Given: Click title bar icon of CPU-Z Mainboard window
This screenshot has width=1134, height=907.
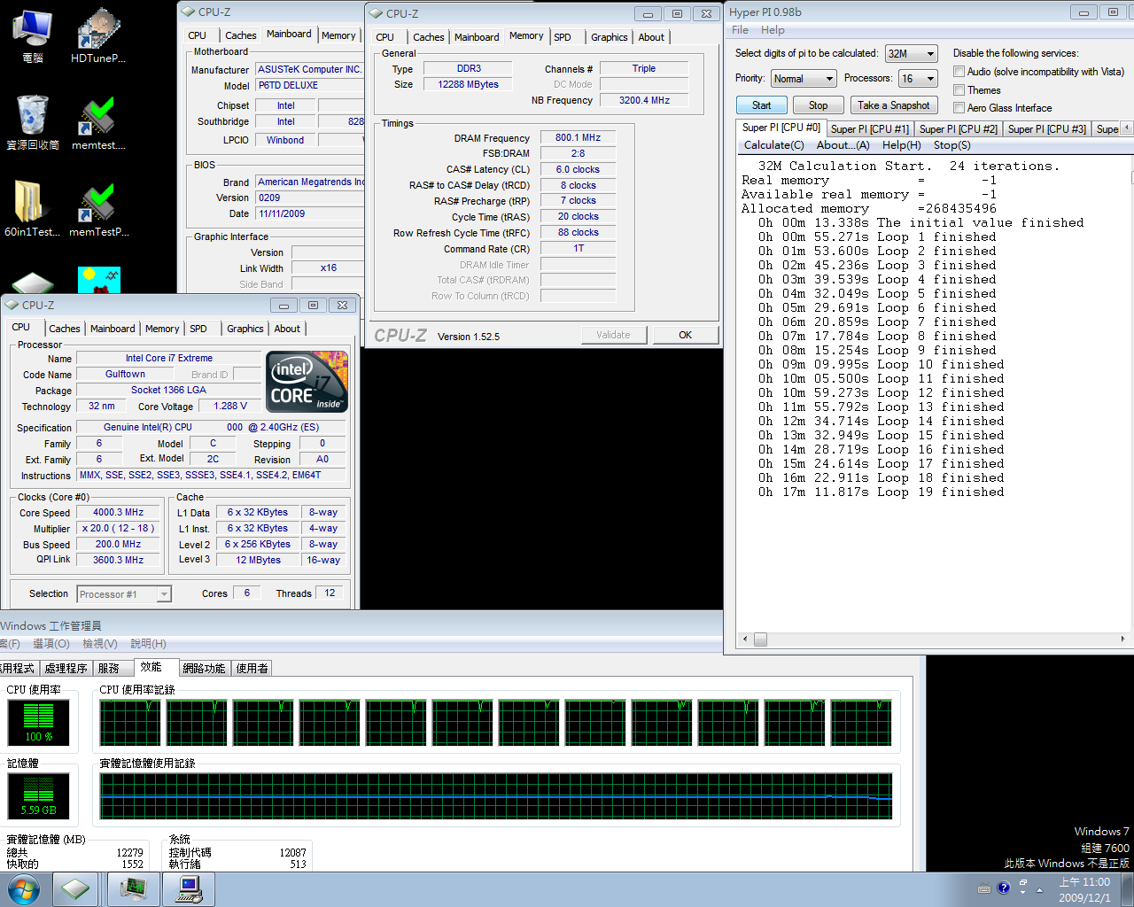Looking at the screenshot, I should [188, 12].
